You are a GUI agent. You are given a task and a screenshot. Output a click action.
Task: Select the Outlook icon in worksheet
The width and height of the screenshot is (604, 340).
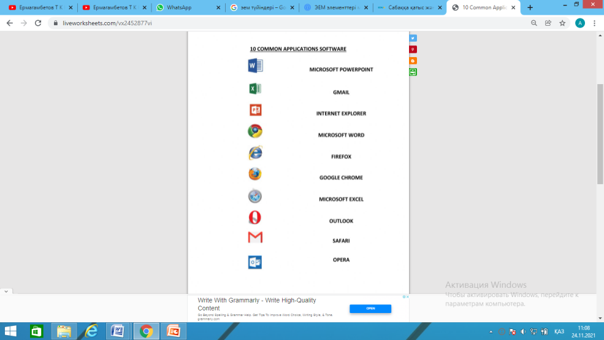254,262
